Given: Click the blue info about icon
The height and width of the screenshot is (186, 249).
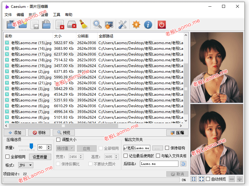Looking at the screenshot, I should tap(148, 24).
